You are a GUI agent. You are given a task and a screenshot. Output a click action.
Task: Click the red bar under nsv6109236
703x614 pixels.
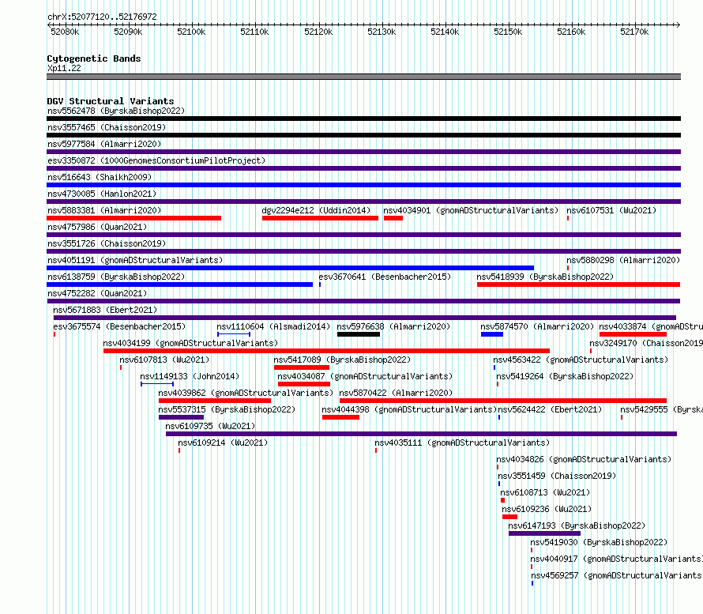(509, 517)
